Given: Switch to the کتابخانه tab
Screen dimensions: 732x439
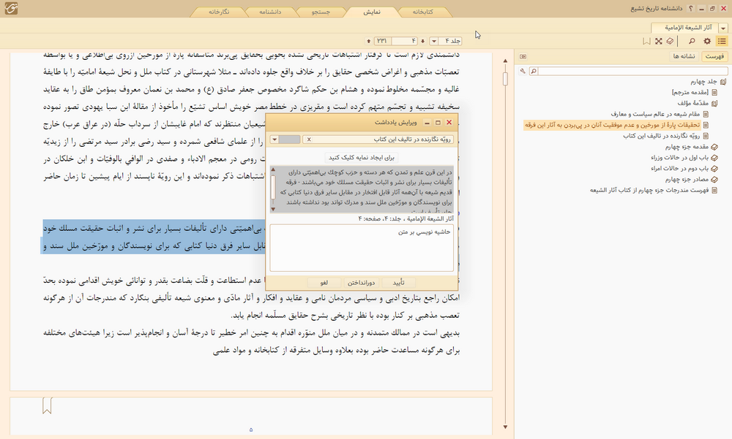Looking at the screenshot, I should tap(422, 12).
